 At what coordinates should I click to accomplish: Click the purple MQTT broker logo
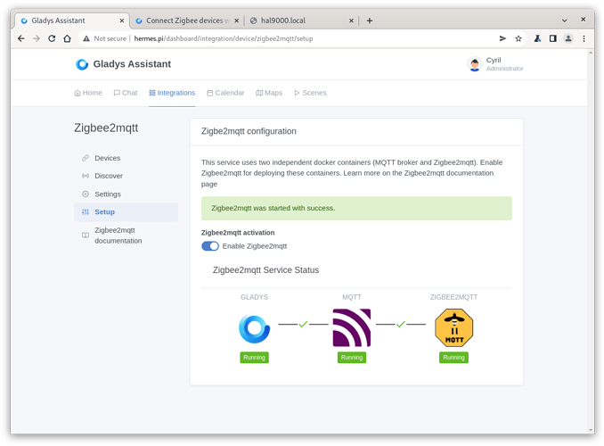[x=352, y=327]
